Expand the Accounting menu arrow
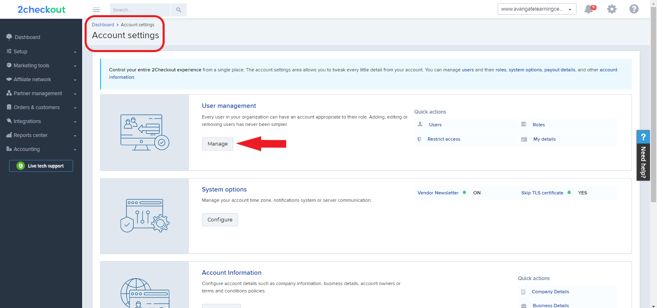The height and width of the screenshot is (308, 657). tap(75, 150)
